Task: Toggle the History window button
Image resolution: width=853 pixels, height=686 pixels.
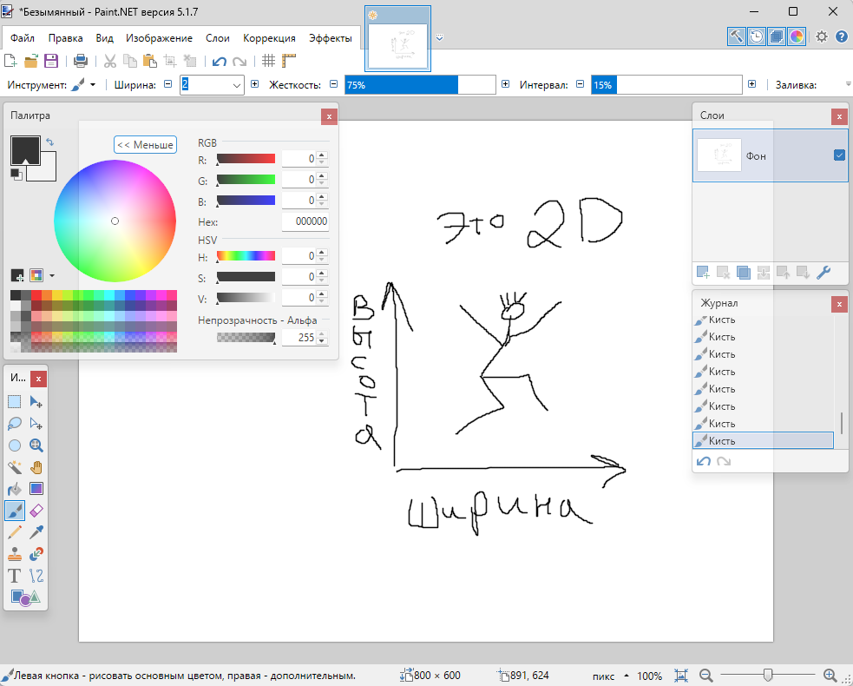Action: point(756,36)
